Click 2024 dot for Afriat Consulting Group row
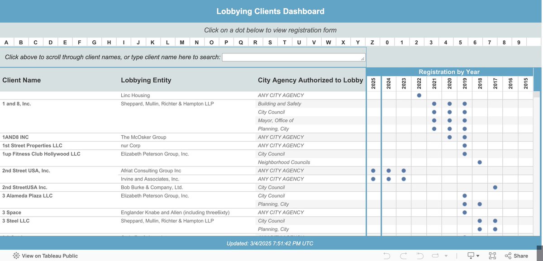The width and height of the screenshot is (543, 261). [x=389, y=171]
